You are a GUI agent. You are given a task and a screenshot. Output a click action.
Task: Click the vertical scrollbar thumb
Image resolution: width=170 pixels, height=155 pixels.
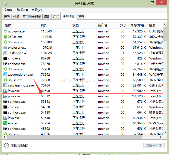click(x=165, y=34)
